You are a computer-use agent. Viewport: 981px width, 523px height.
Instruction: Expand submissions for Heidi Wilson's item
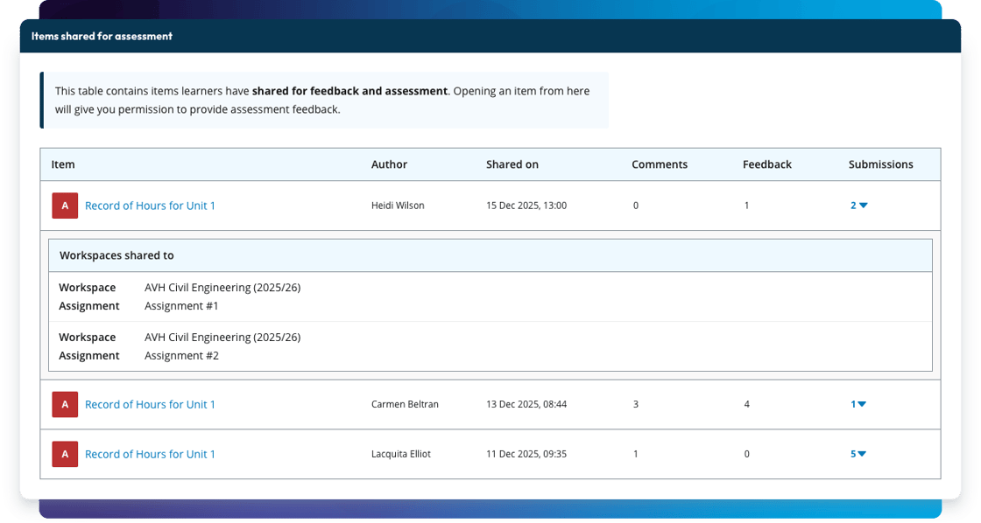click(857, 206)
